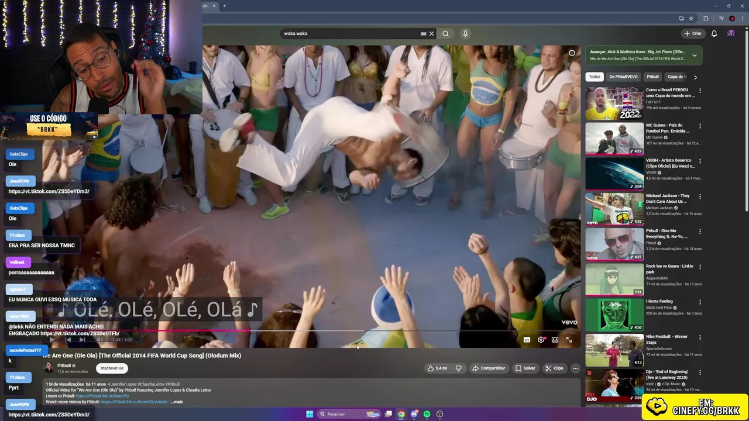Click the Compartilhar share button
Viewport: 749px width, 421px height.
tap(489, 368)
